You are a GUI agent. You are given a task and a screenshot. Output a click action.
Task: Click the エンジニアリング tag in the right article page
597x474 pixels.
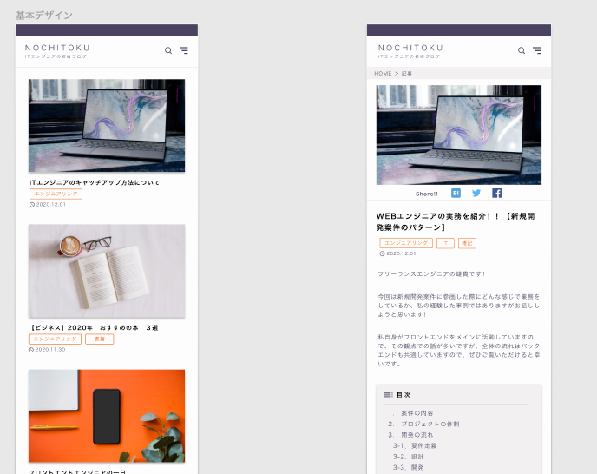coord(406,243)
